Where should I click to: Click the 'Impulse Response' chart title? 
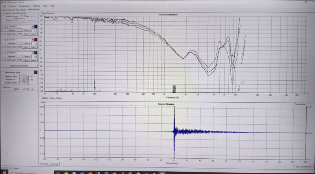point(166,104)
